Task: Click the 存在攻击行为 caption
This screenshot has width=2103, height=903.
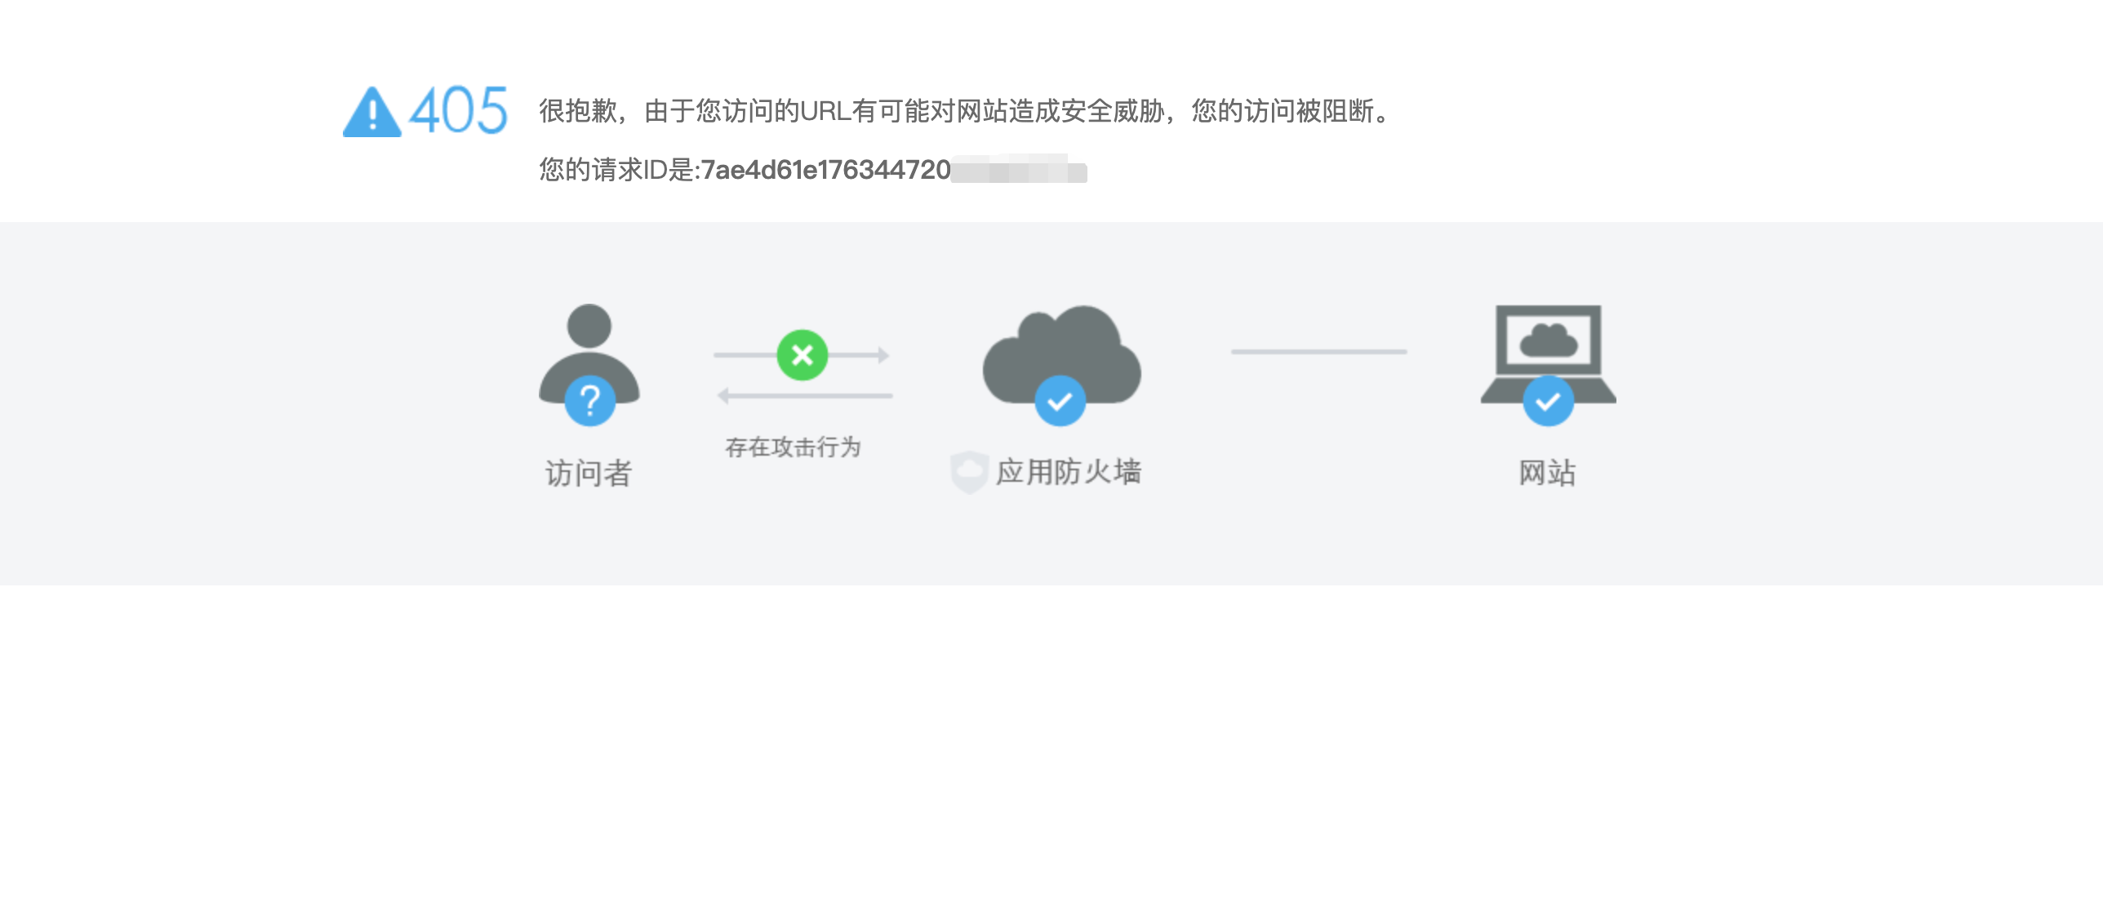Action: [793, 447]
